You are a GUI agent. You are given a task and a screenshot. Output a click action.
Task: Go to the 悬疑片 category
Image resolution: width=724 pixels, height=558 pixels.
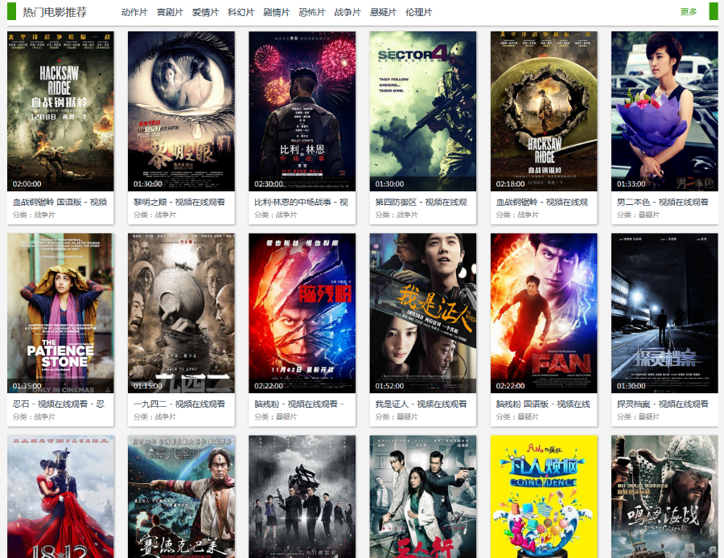383,12
